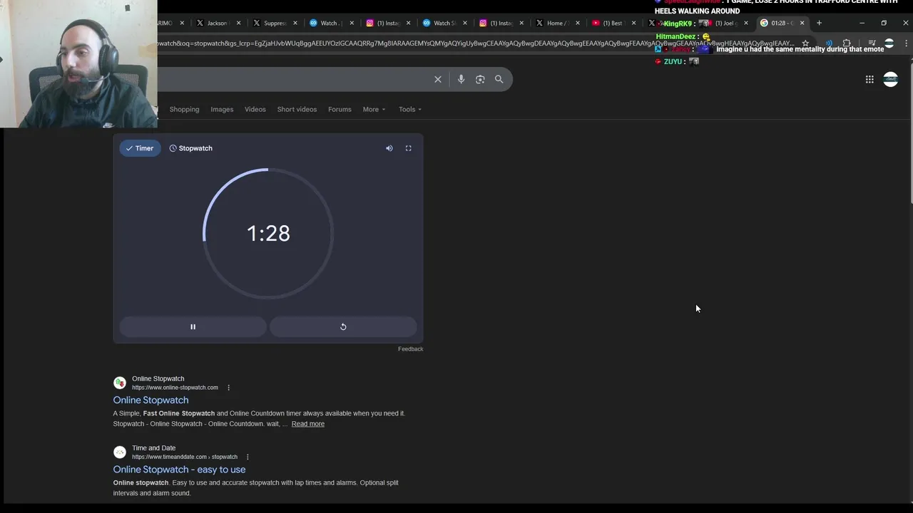Open the Online Stopwatch result title
The width and height of the screenshot is (913, 513).
151,400
